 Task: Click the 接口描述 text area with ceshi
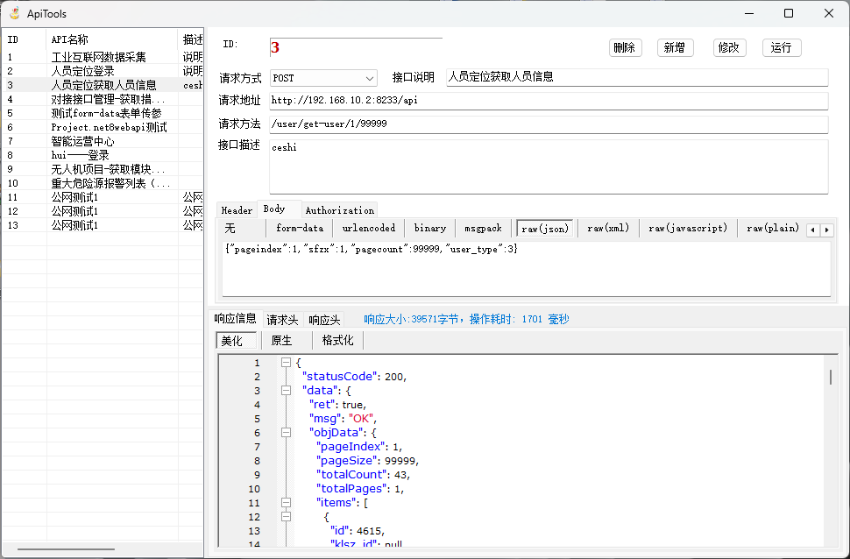pos(549,166)
